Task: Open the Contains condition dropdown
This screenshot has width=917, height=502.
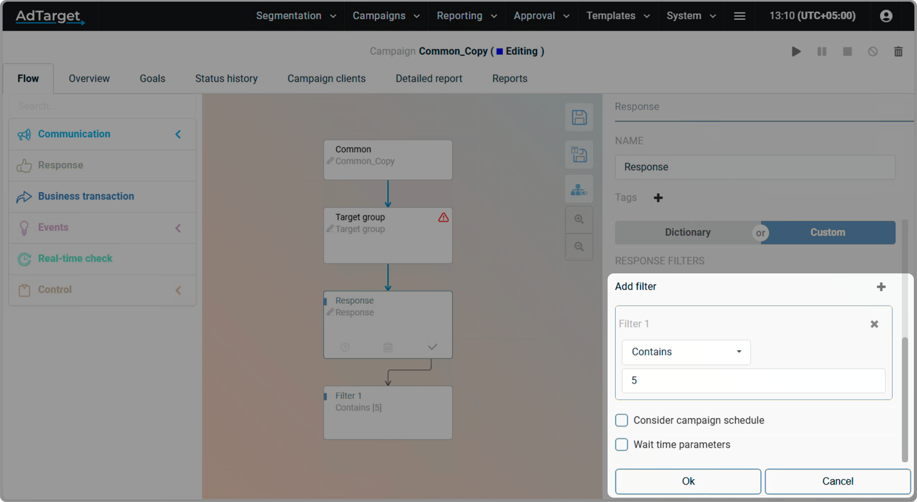Action: [x=686, y=352]
